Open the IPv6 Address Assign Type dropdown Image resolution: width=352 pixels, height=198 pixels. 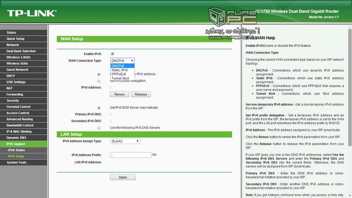tap(125, 141)
